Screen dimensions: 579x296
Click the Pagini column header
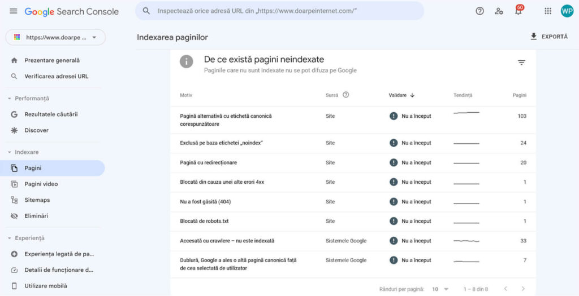click(520, 95)
